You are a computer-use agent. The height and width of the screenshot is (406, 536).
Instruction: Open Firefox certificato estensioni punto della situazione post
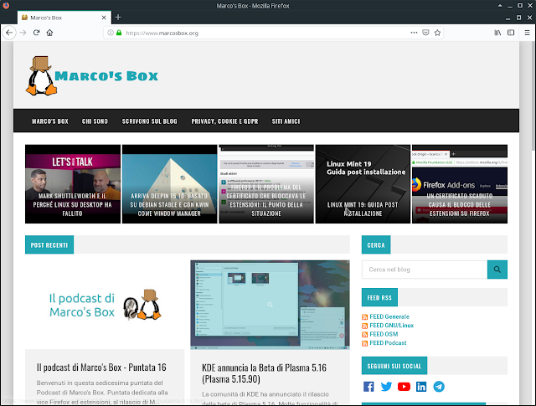(266, 184)
